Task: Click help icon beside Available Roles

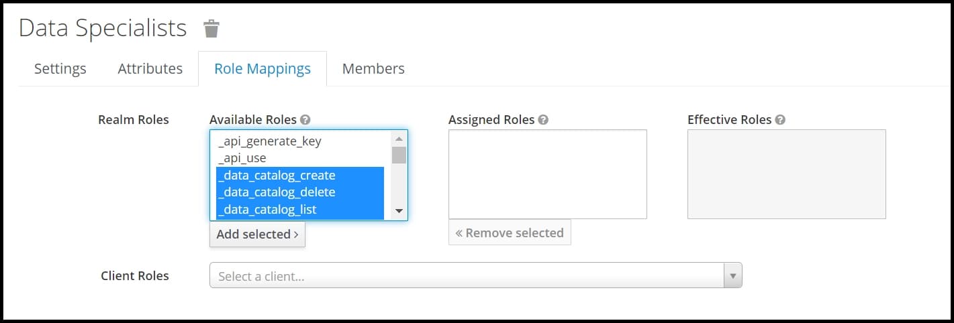Action: [x=305, y=120]
